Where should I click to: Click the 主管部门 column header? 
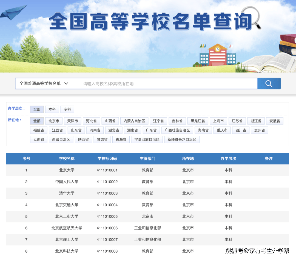tap(147, 159)
